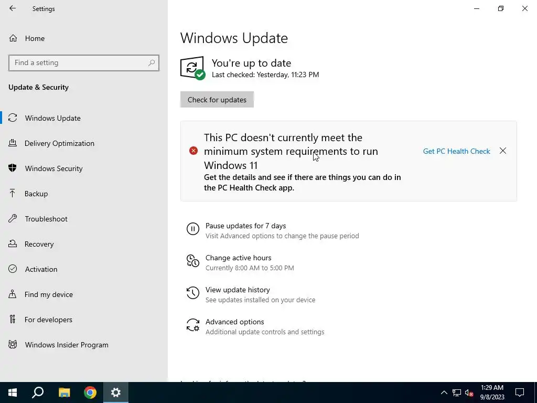
Task: Open taskbar search
Action: tap(38, 393)
